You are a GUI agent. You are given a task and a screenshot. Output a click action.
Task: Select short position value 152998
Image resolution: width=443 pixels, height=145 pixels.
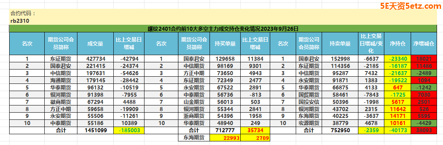click(340, 59)
